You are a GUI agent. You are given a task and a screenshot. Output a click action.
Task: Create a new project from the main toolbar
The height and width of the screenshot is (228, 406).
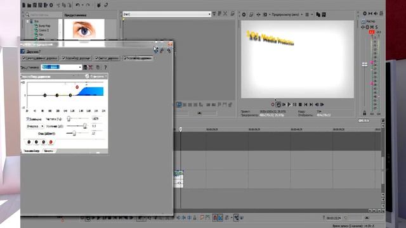[x=24, y=5]
